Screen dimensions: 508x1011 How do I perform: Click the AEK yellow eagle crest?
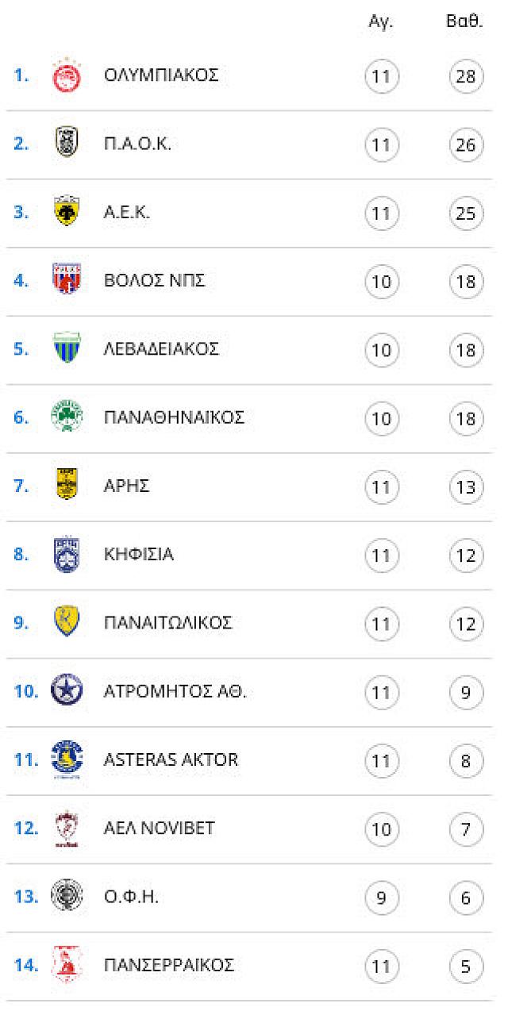tap(67, 213)
